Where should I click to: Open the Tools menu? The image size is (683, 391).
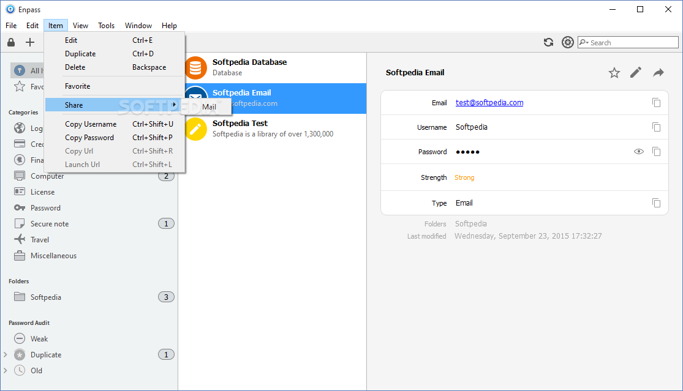click(107, 26)
